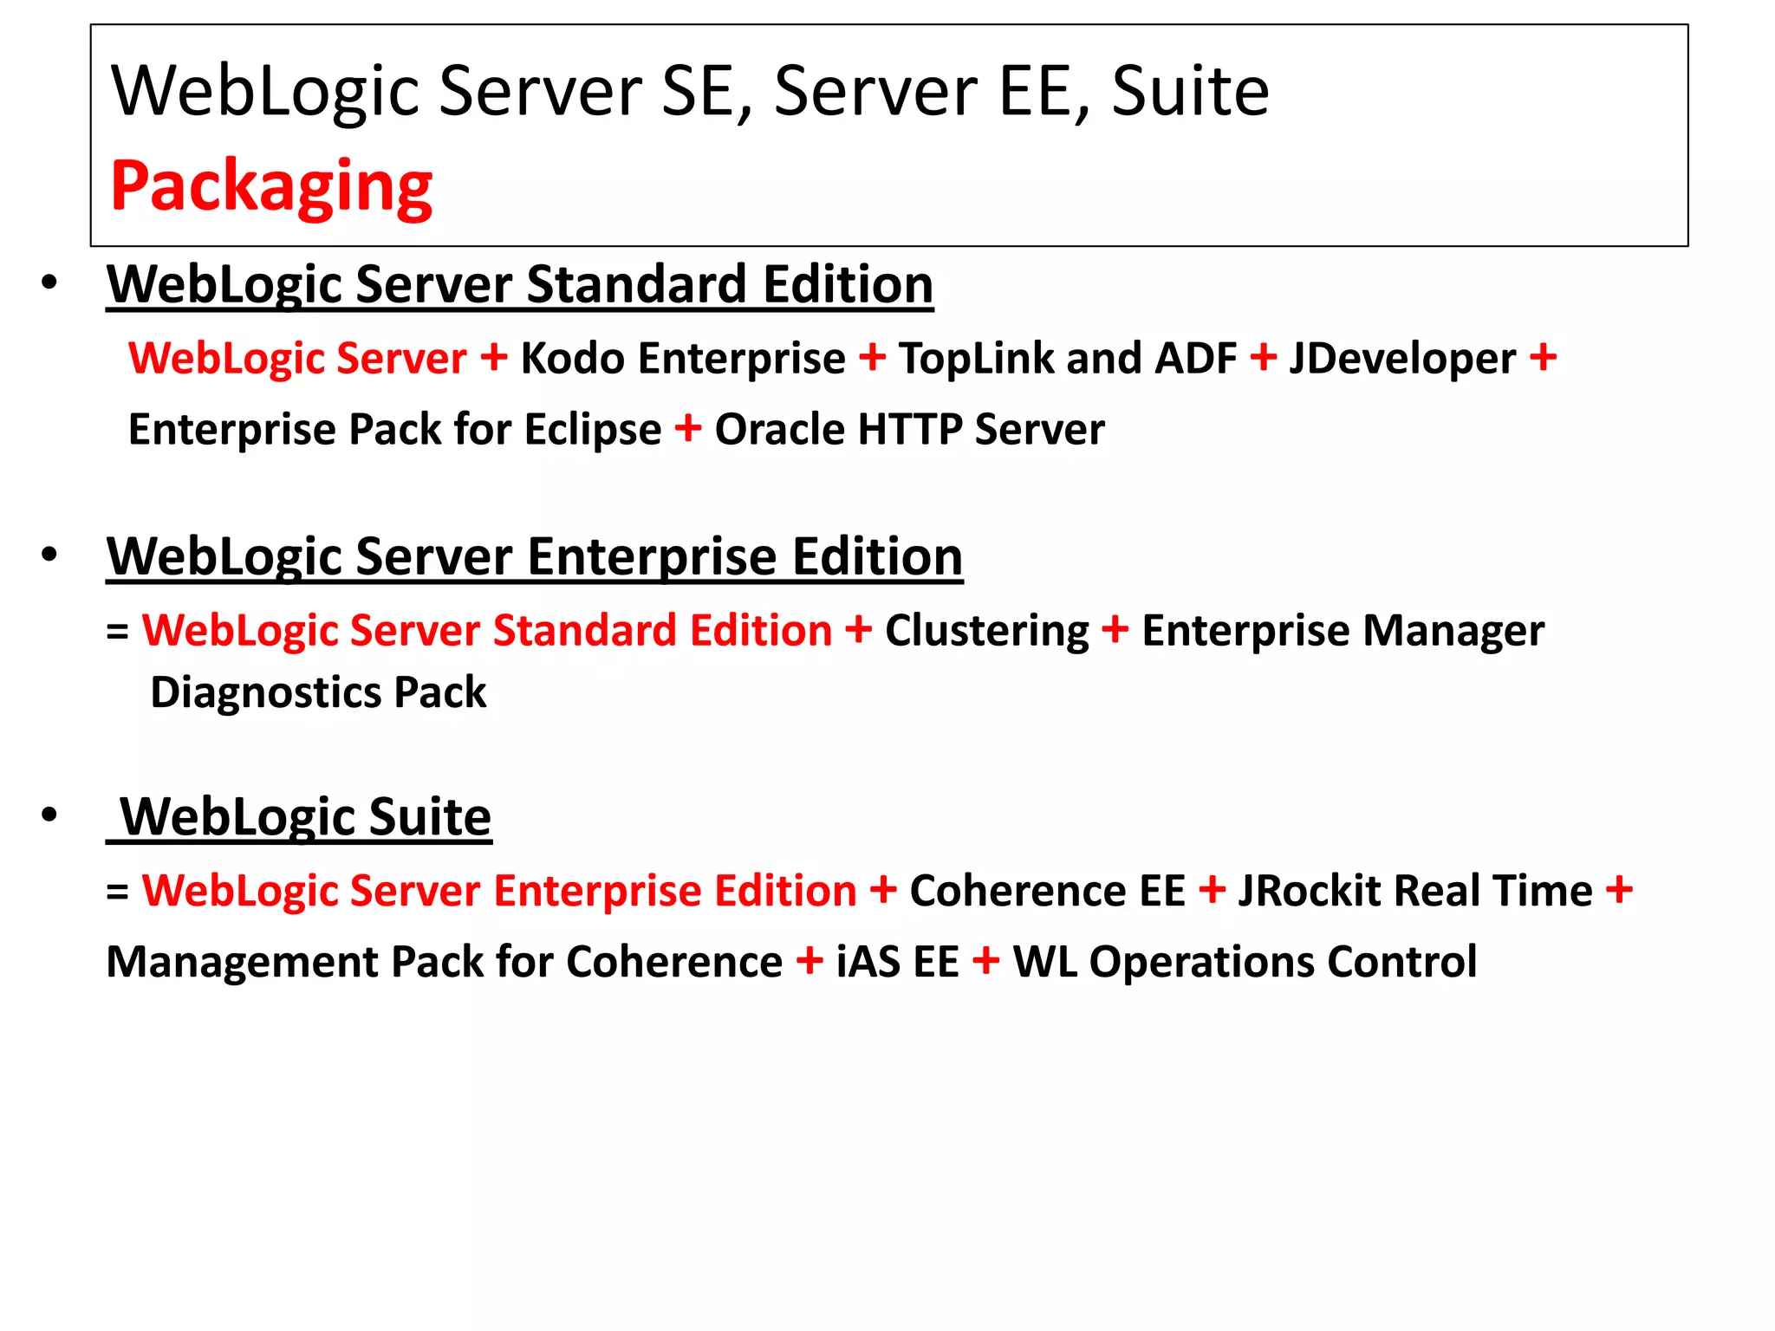Click "WL Operations Control" text
Viewport: 1775px width, 1331px height.
point(1245,962)
